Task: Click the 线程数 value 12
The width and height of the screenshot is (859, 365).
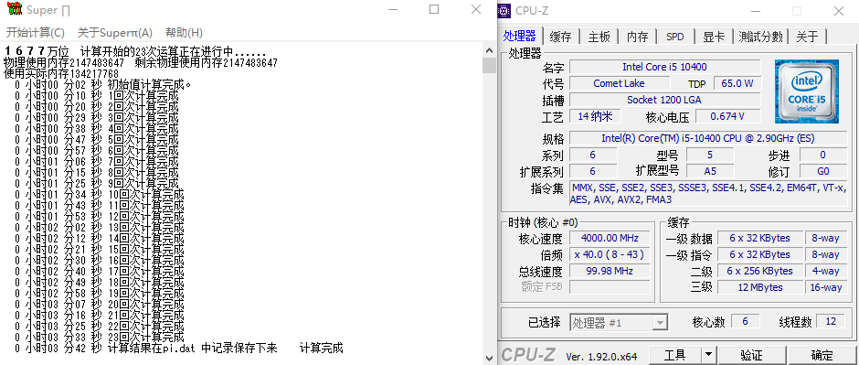Action: point(831,322)
